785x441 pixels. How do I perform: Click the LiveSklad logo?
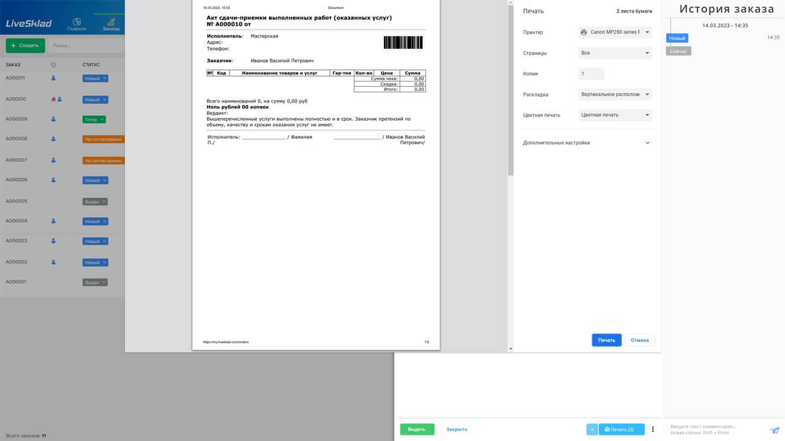29,24
